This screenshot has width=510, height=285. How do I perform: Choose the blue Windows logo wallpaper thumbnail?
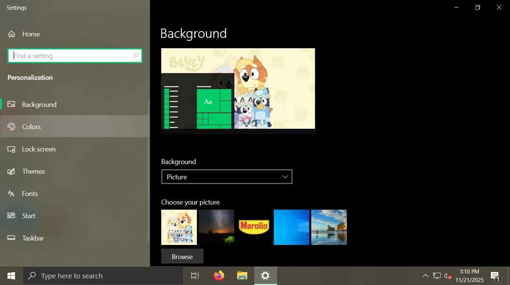coord(291,227)
